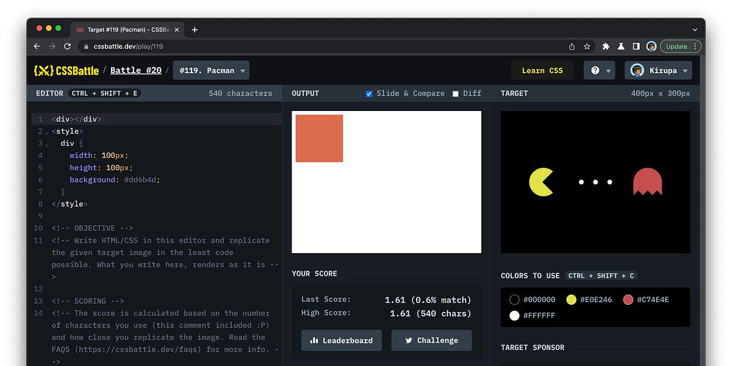
Task: Enable the Diff checkbox
Action: [454, 93]
